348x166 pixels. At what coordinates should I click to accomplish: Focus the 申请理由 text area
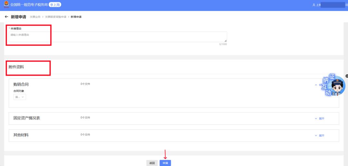click(x=118, y=37)
